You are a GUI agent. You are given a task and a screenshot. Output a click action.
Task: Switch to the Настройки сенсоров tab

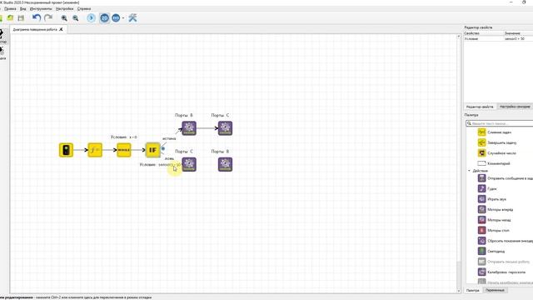pos(515,107)
